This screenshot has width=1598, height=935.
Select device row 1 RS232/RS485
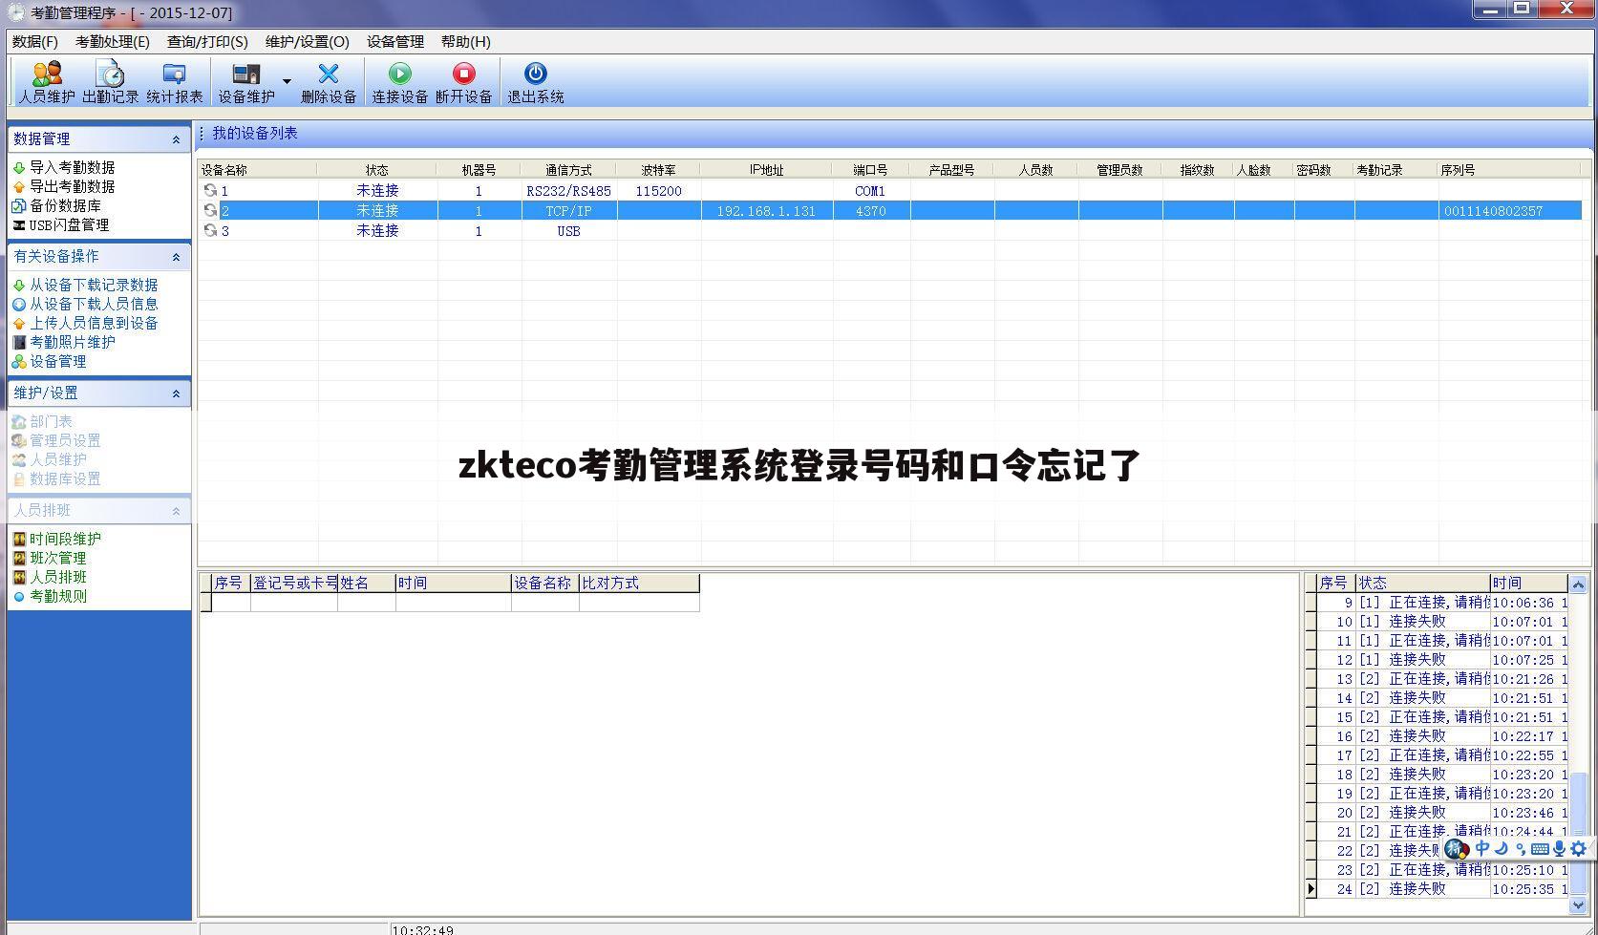(x=889, y=191)
